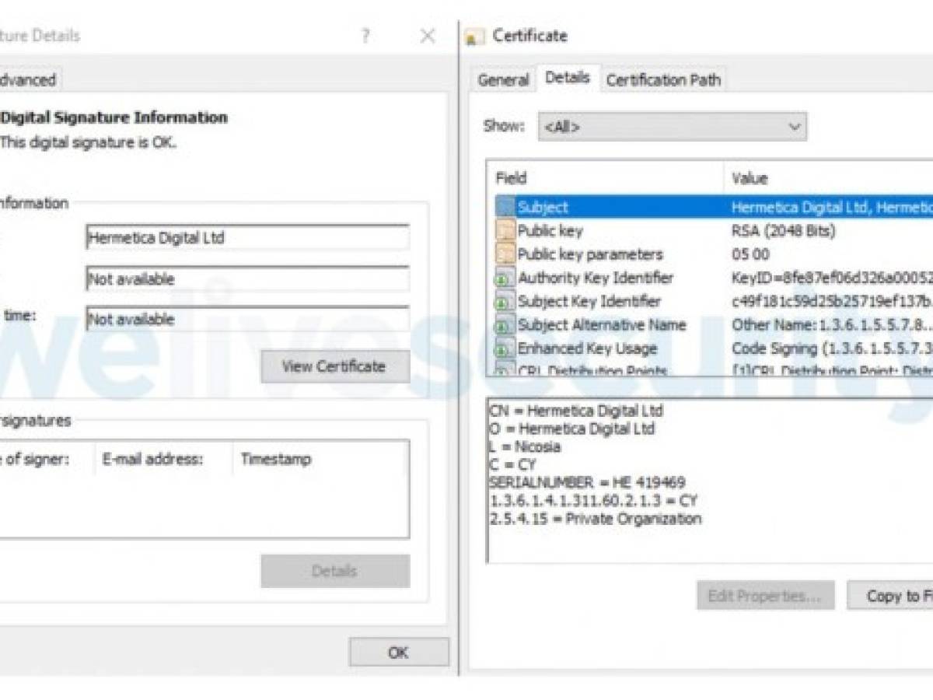Click the SERIALNUMBER = HE 419469 line
Image resolution: width=933 pixels, height=700 pixels.
pyautogui.click(x=587, y=482)
